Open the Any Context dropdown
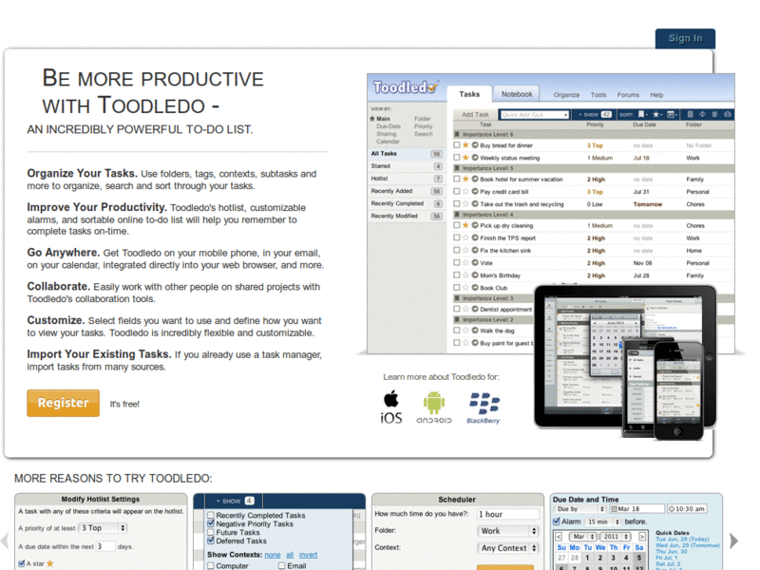Image resolution: width=760 pixels, height=570 pixels. [508, 548]
